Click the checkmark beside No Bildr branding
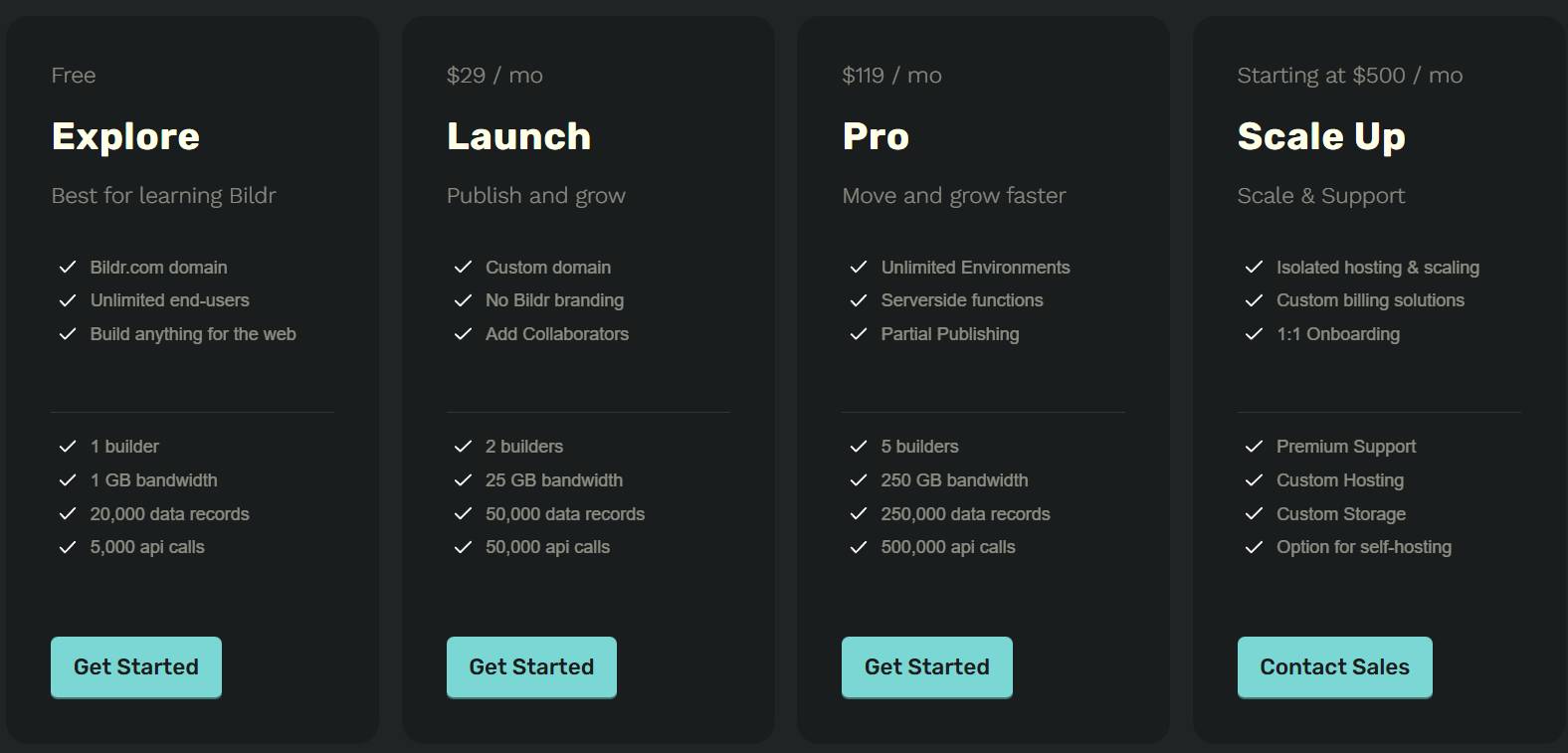This screenshot has height=753, width=1568. (464, 299)
